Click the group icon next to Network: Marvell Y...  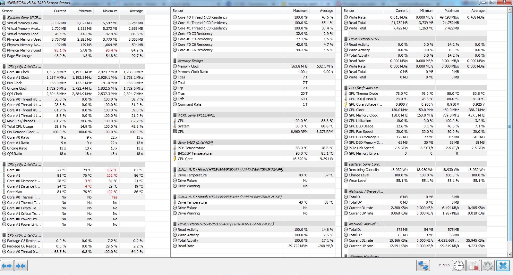346,224
